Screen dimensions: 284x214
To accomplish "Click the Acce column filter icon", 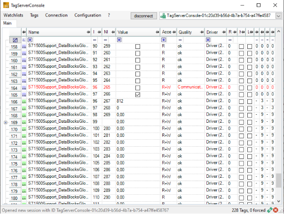I will tap(164, 40).
